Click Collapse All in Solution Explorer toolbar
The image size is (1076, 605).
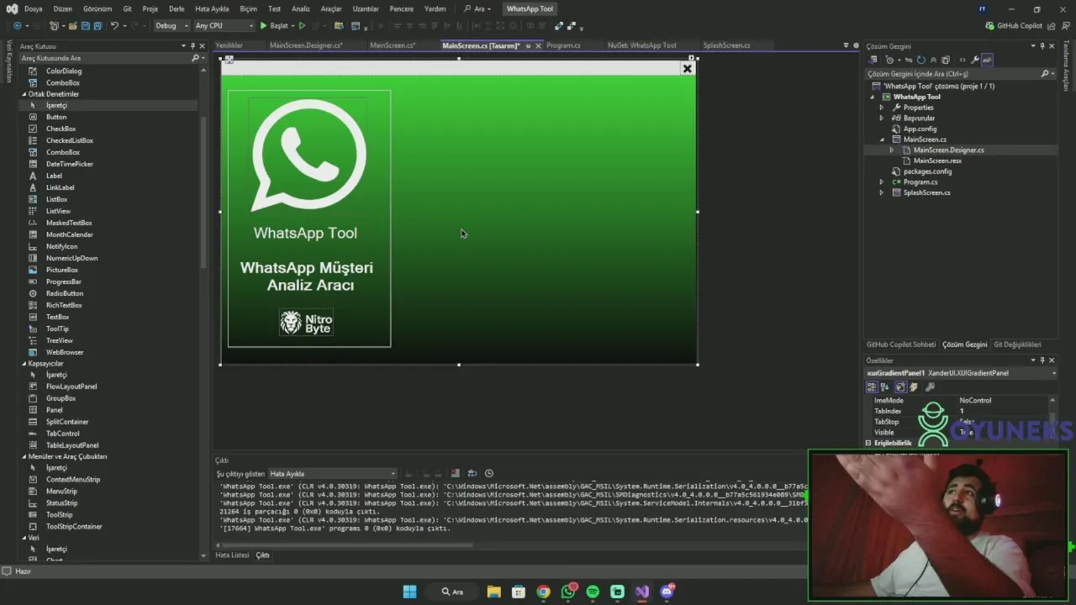[933, 60]
